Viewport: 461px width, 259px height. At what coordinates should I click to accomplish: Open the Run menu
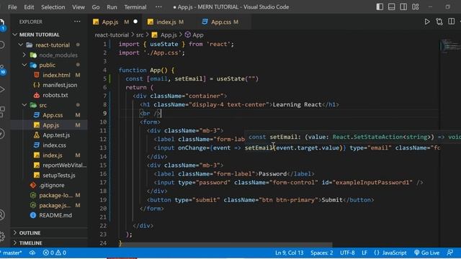tap(112, 7)
